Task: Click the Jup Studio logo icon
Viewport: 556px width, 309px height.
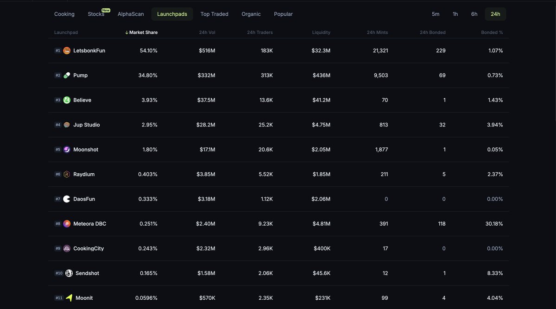Action: [67, 125]
